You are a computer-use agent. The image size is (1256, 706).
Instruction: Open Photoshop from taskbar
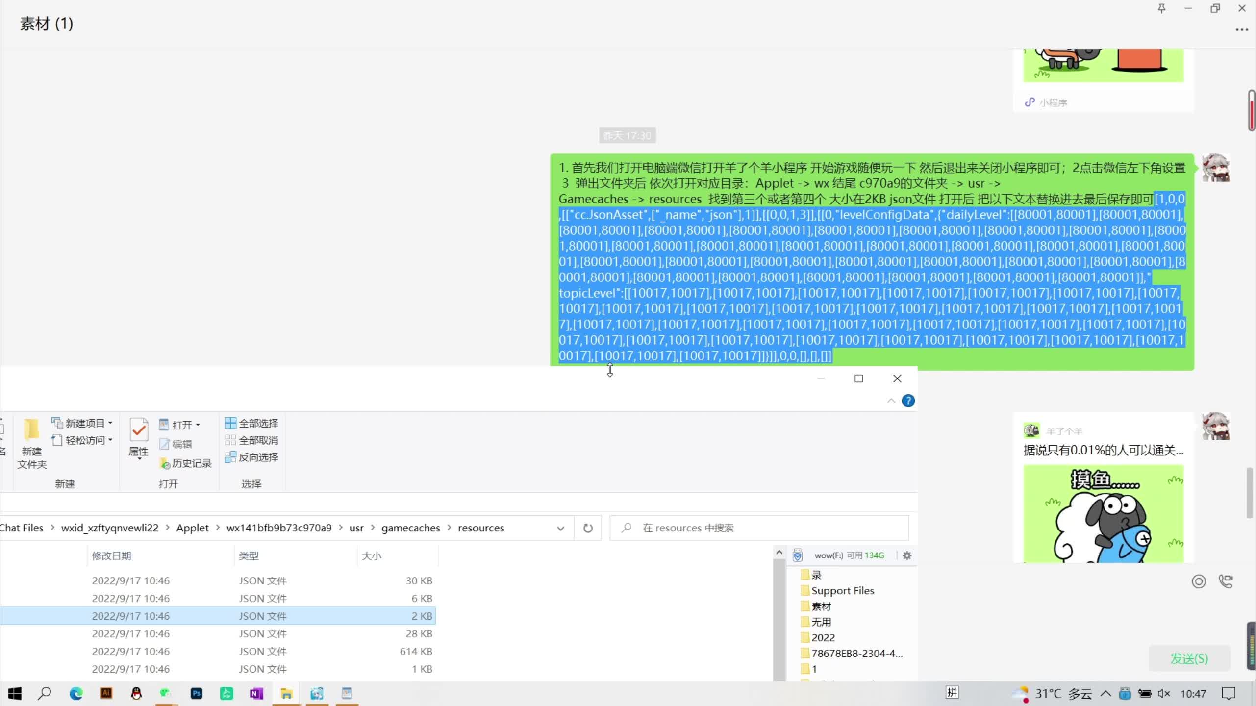(x=197, y=693)
